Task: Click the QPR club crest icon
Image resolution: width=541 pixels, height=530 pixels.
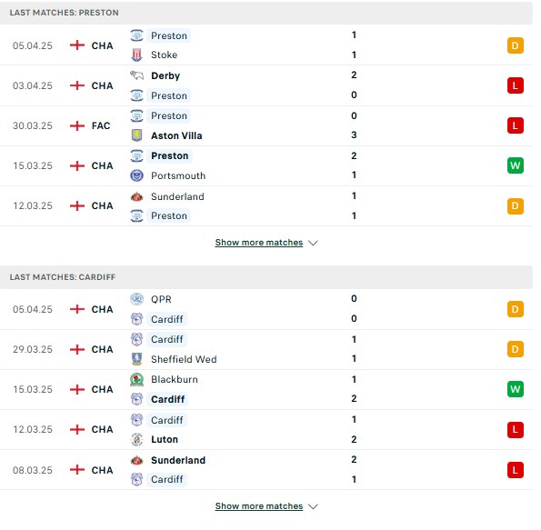Action: point(136,299)
